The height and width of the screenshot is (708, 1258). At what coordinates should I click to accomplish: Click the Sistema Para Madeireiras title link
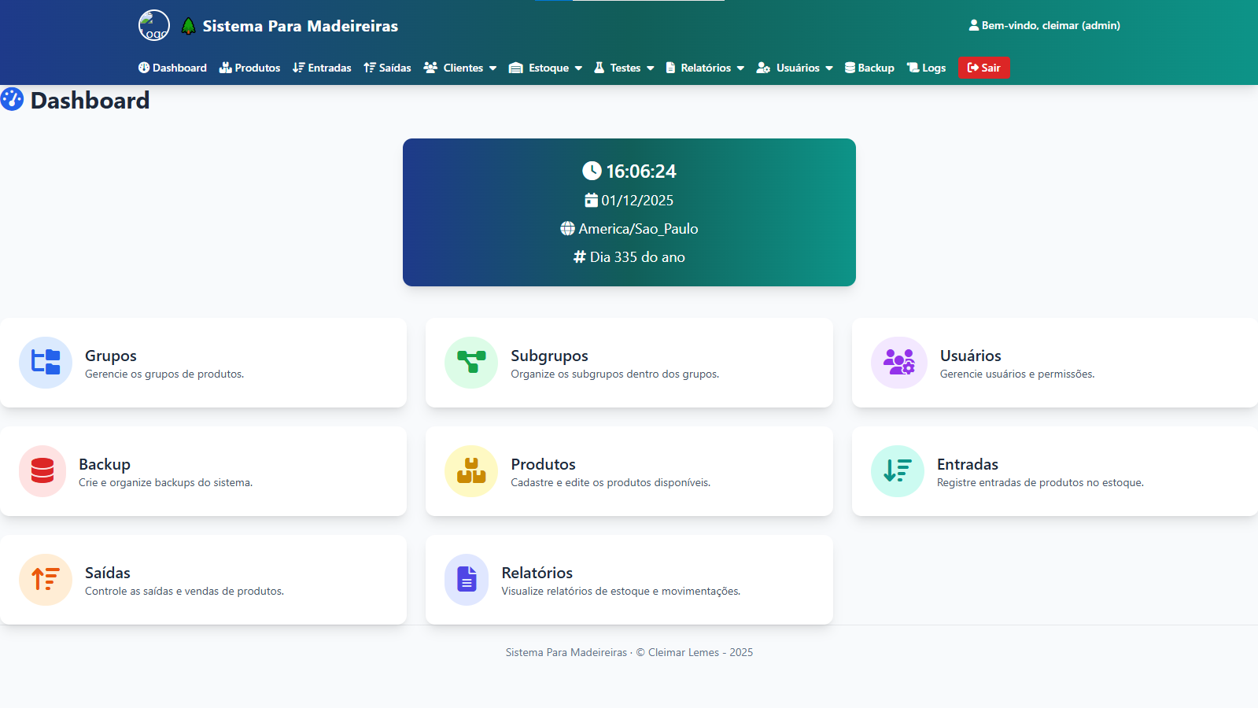coord(300,26)
